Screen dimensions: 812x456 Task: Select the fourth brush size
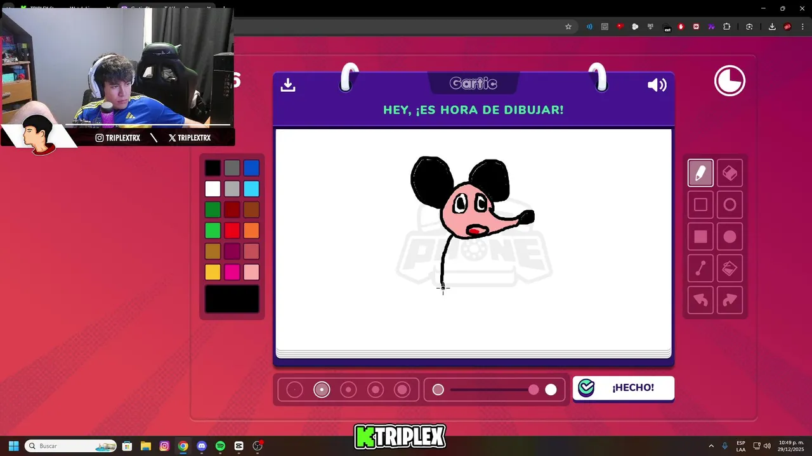[x=376, y=389]
